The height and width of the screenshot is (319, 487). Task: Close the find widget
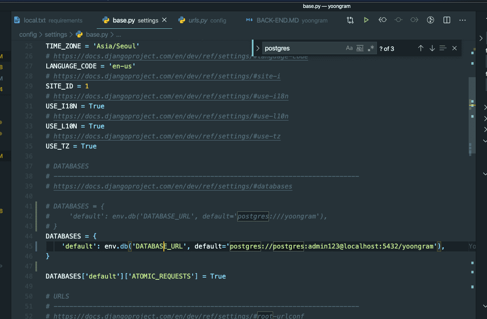[454, 48]
